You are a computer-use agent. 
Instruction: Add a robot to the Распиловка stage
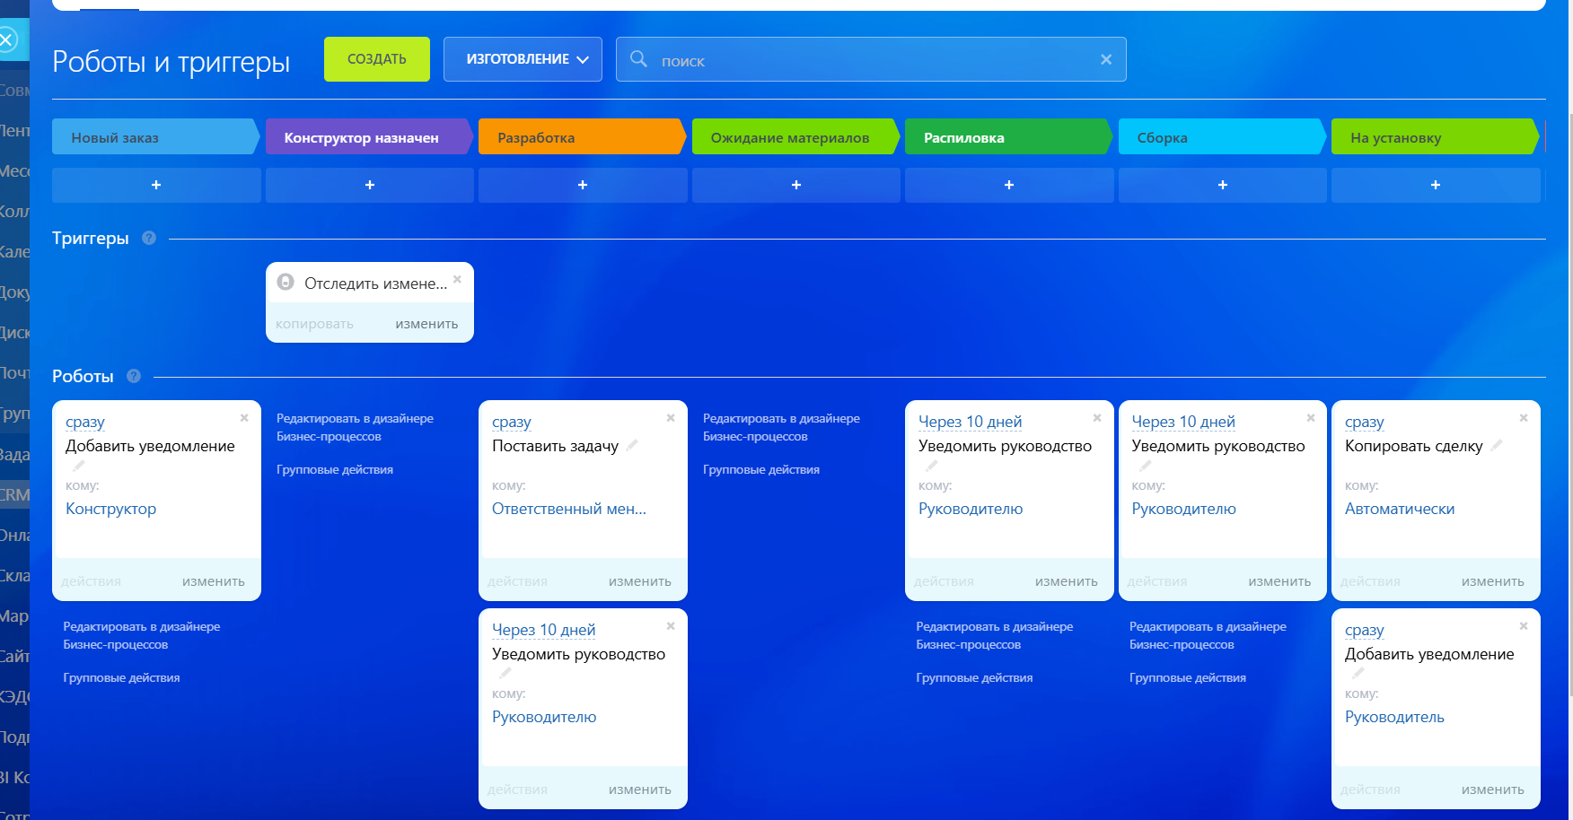(x=1009, y=185)
